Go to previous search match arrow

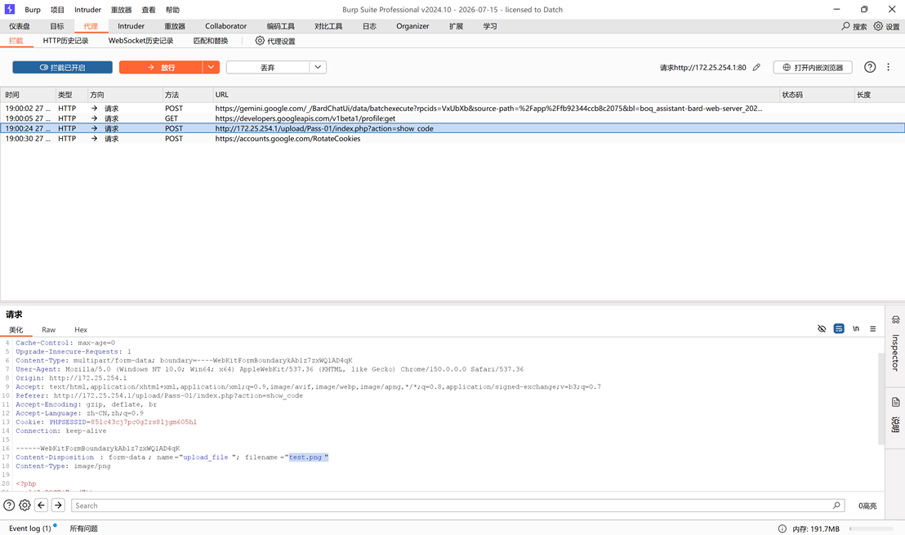tap(41, 505)
